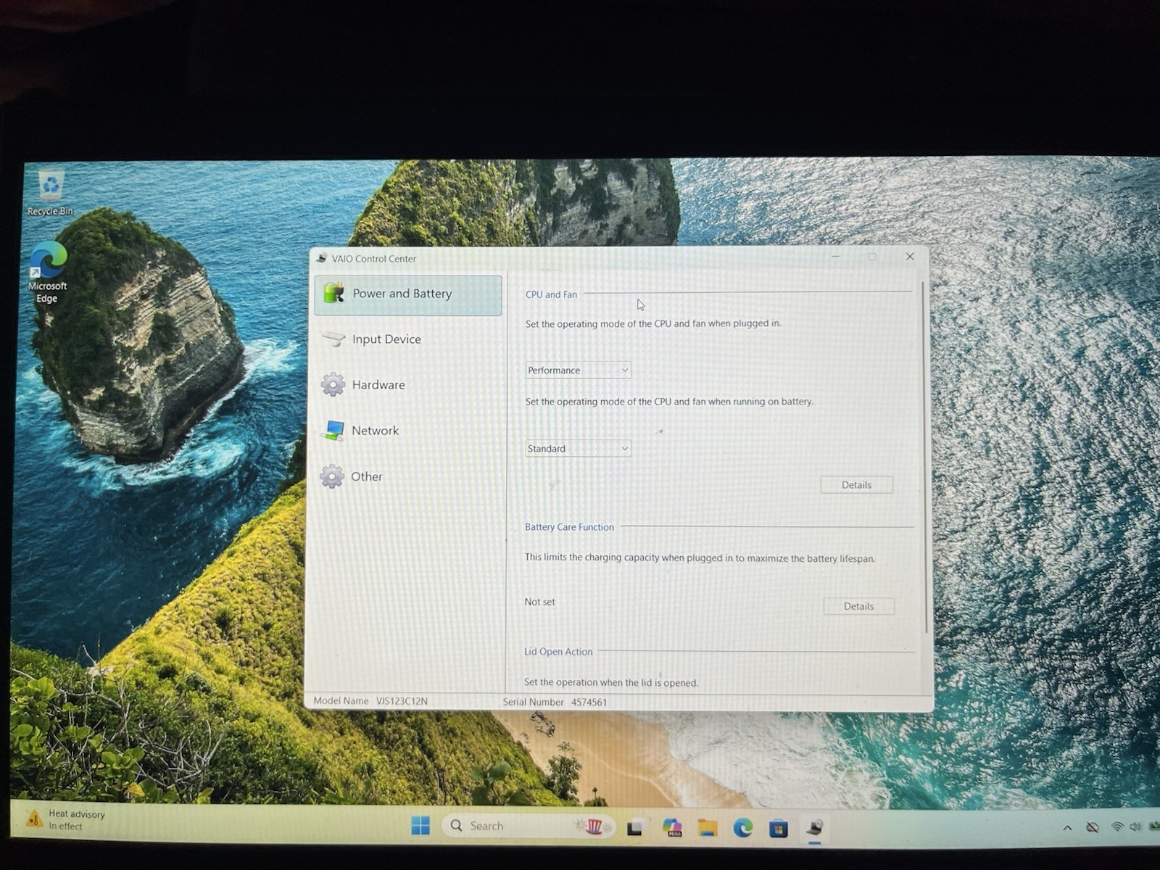Click the Lid Open Action heading
The width and height of the screenshot is (1160, 870).
coord(558,652)
